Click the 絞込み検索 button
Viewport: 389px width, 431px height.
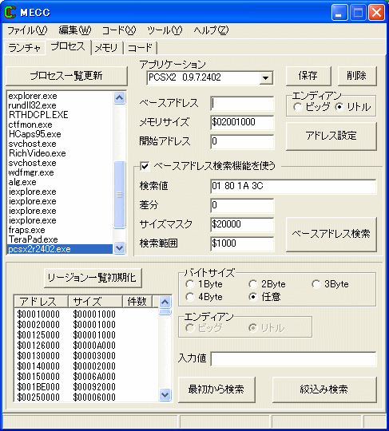[x=324, y=389]
